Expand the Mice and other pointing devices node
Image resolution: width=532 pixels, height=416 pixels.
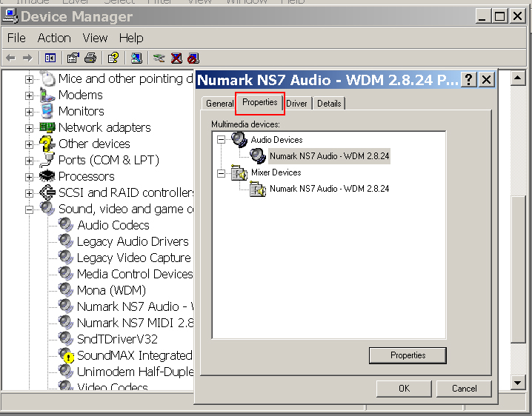pyautogui.click(x=29, y=79)
